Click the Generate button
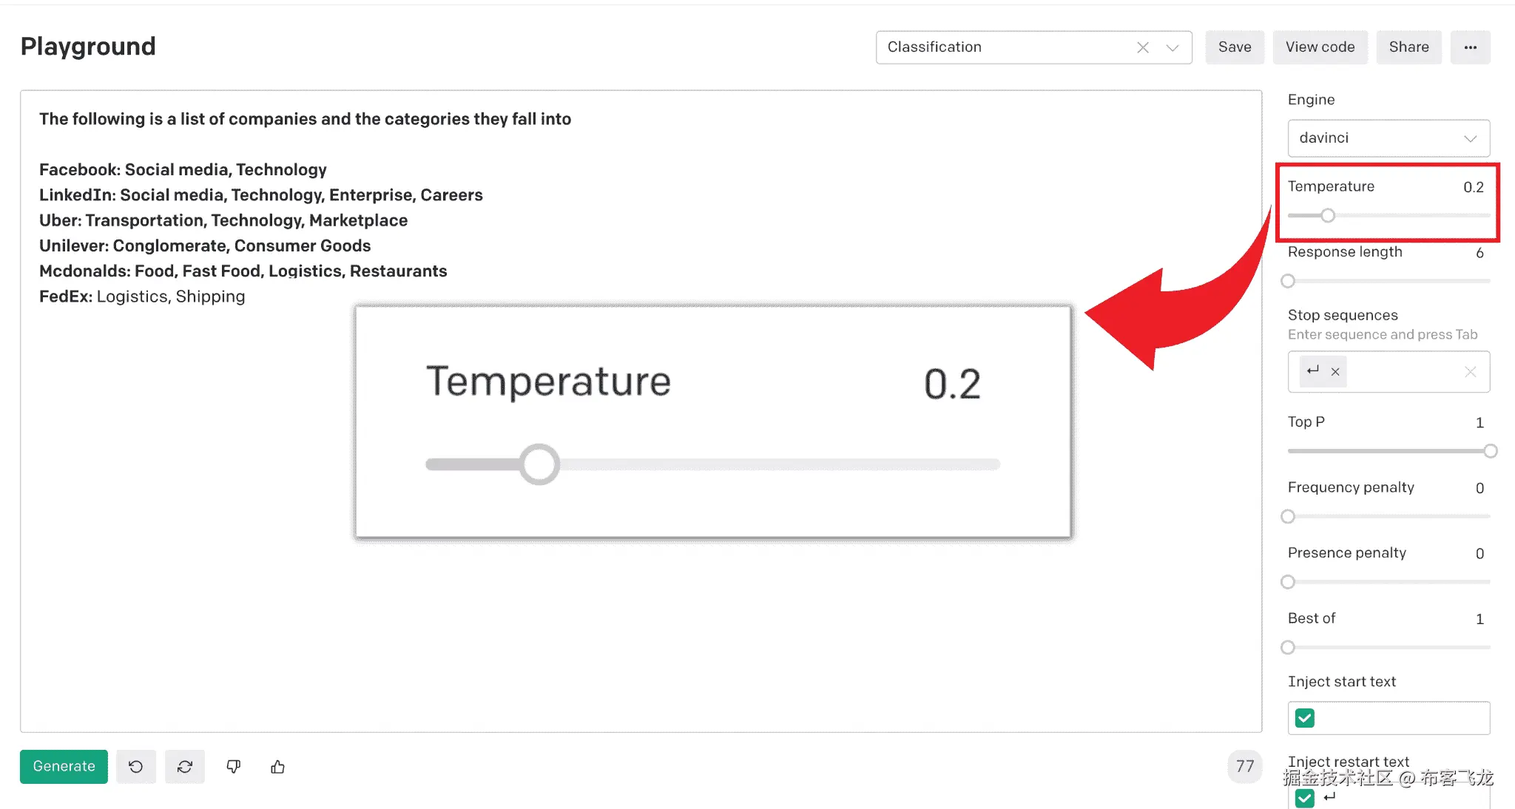 coord(64,767)
